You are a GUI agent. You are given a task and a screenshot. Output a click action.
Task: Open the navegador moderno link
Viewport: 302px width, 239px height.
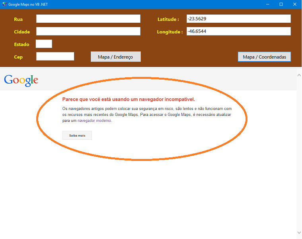point(95,121)
